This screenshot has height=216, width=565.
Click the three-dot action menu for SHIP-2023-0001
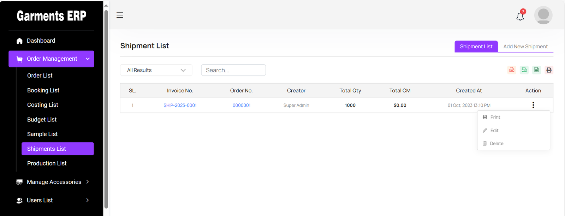click(533, 105)
